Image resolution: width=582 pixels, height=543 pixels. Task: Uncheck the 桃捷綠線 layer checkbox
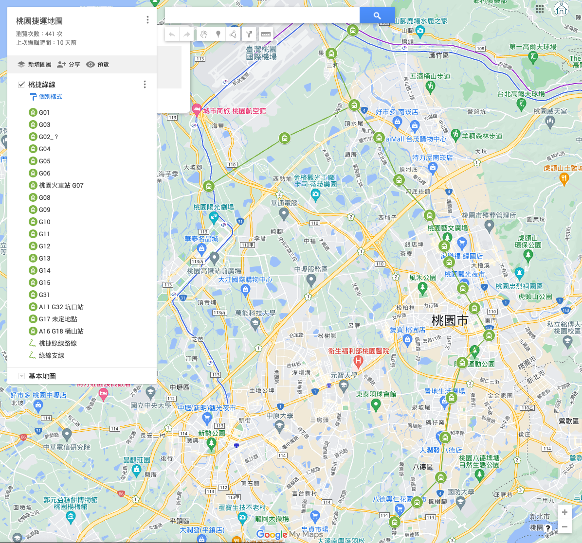tap(21, 85)
